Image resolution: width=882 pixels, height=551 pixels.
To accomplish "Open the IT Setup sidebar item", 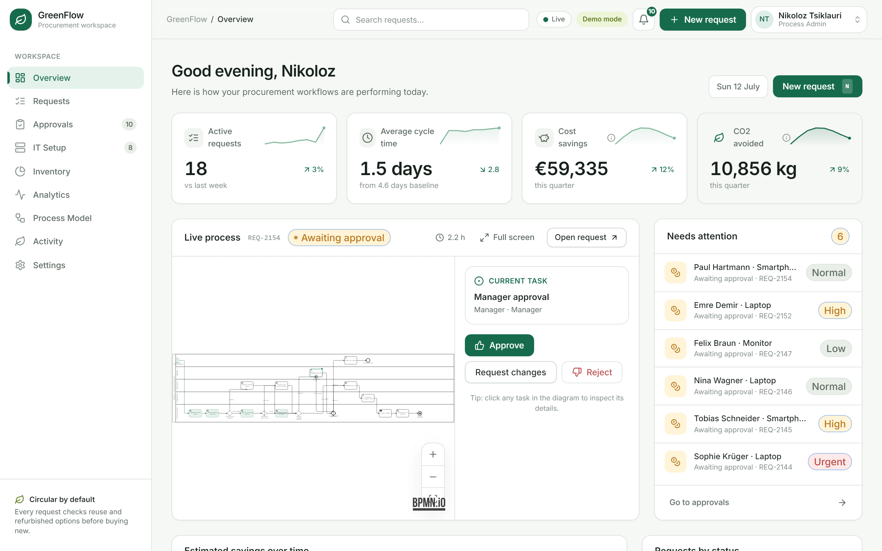I will 76,148.
